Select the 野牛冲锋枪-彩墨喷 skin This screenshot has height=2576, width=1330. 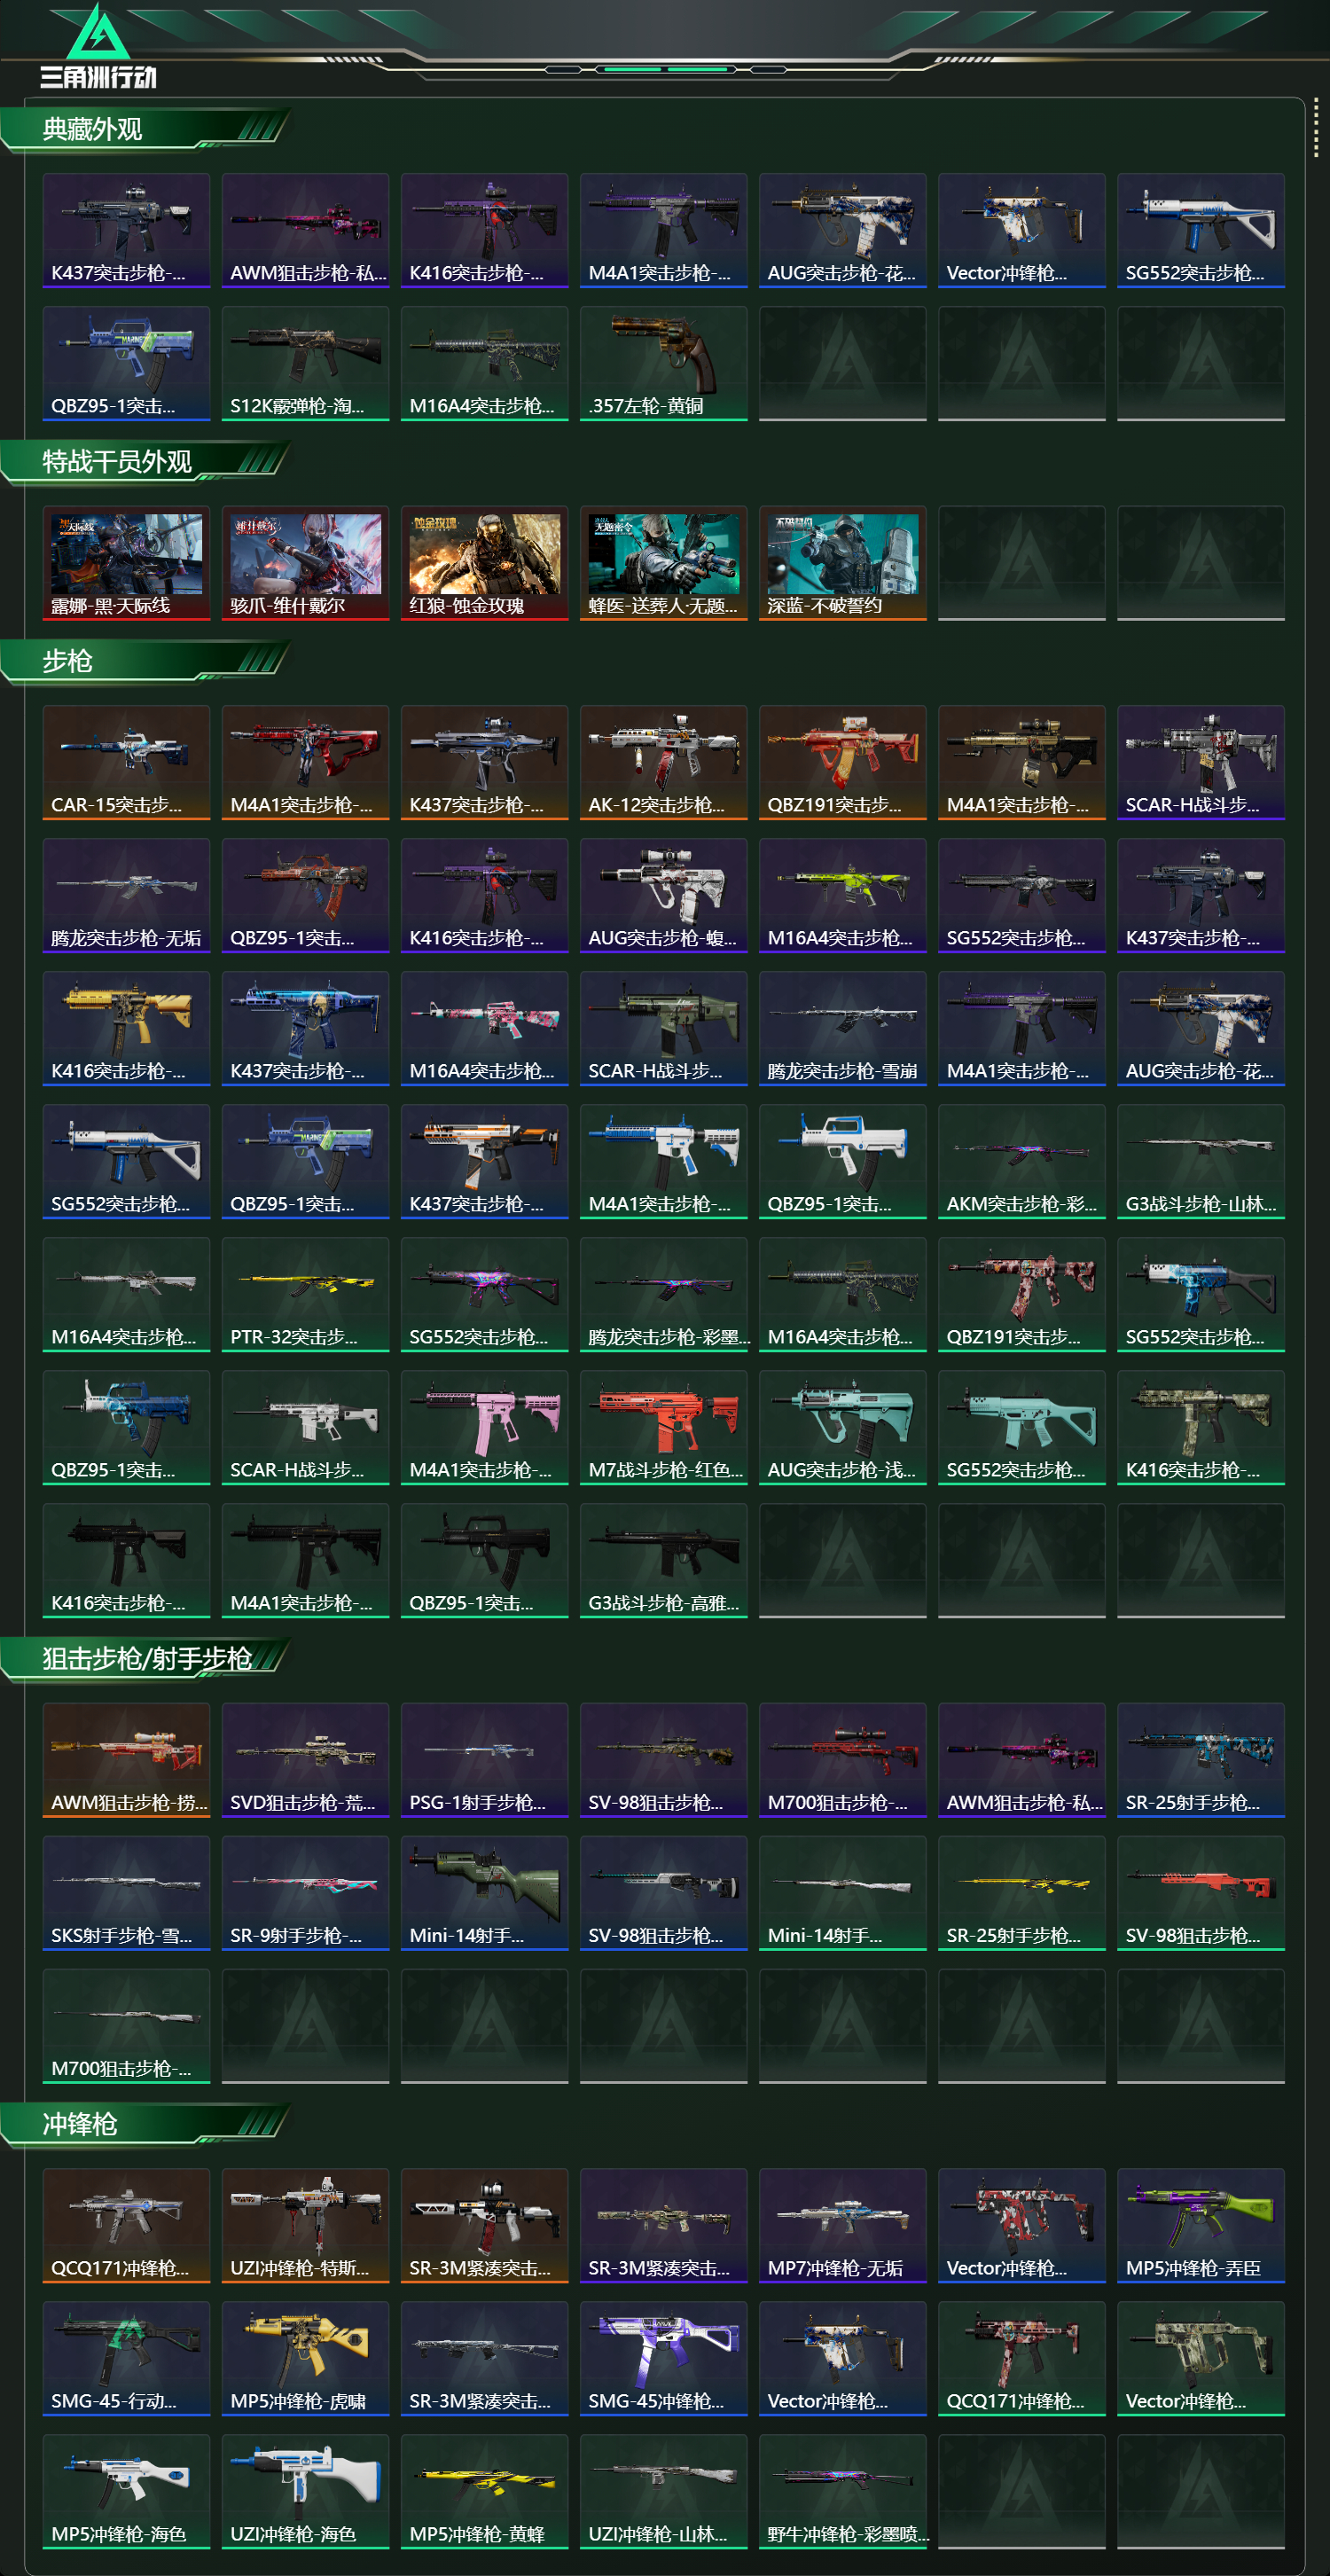(x=842, y=2491)
